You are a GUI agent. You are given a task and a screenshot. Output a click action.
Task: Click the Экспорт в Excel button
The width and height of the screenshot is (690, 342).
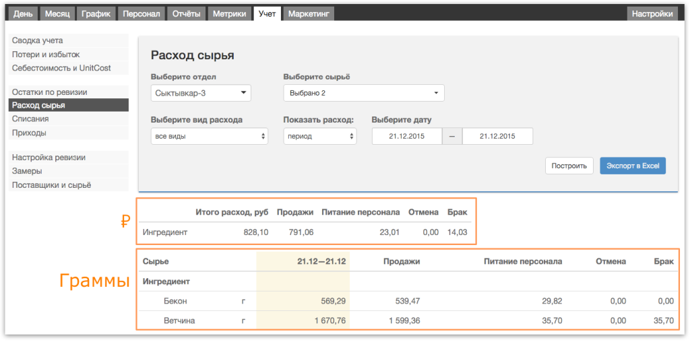(633, 166)
